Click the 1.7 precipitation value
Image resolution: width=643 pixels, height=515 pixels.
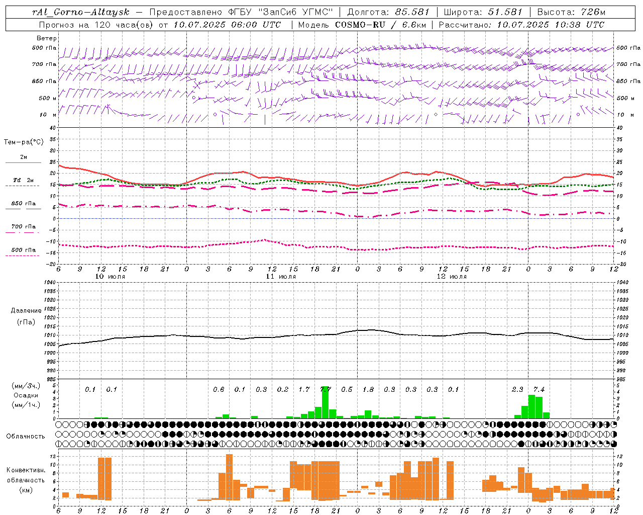coord(304,389)
